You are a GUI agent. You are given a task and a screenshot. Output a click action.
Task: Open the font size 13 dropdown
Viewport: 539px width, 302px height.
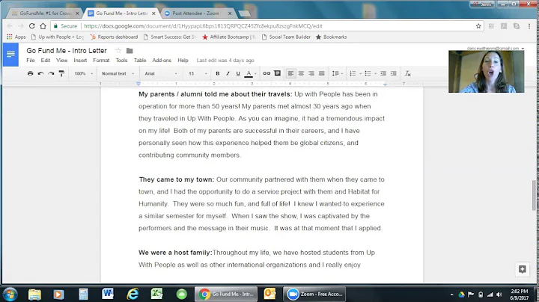pyautogui.click(x=198, y=73)
